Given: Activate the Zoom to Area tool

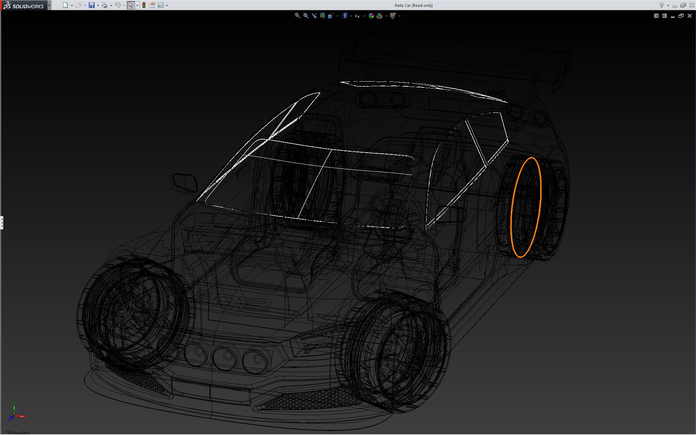Looking at the screenshot, I should pyautogui.click(x=306, y=16).
